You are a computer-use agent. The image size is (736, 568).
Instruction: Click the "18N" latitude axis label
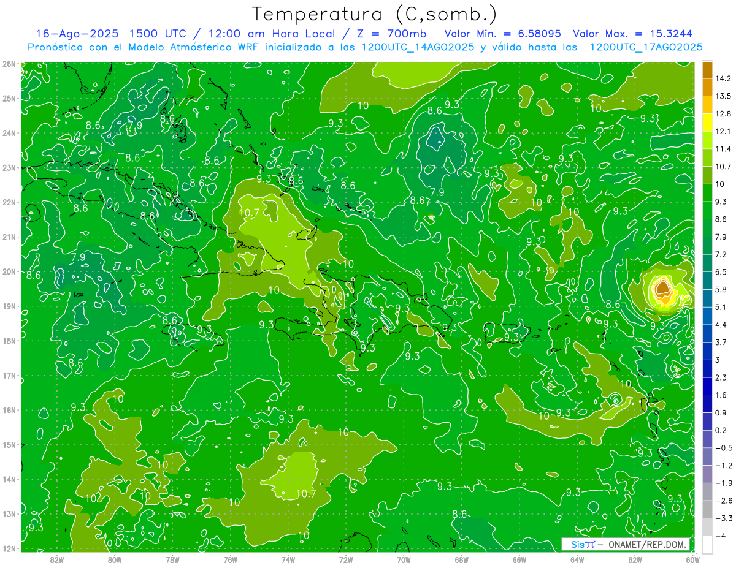(9, 341)
